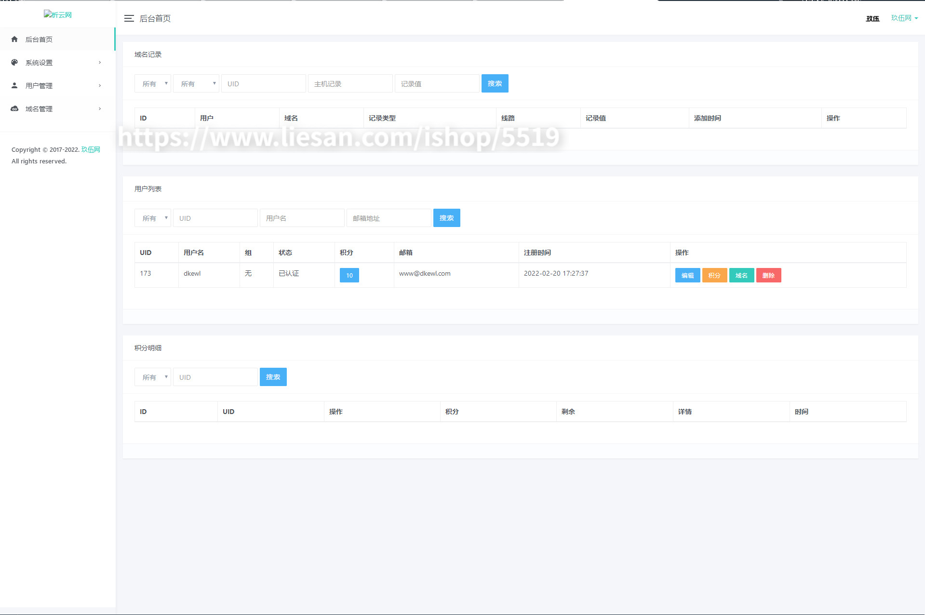925x615 pixels.
Task: Click 搜索 button in 积分明细 section
Action: click(x=273, y=377)
